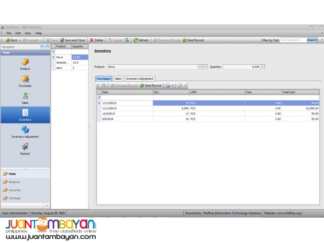Click main toolbar Previous Record
Screen dimensions: 324x243
[167, 40]
